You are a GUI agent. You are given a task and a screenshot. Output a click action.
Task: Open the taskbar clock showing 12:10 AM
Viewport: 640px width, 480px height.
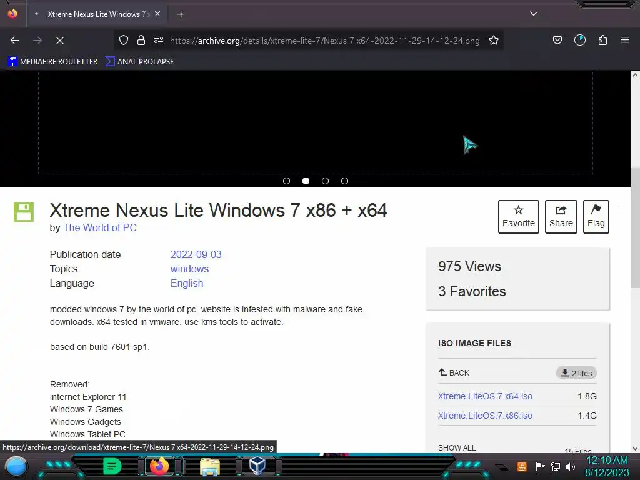tap(607, 466)
